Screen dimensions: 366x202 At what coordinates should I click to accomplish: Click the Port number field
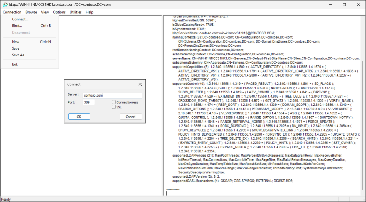click(x=88, y=102)
